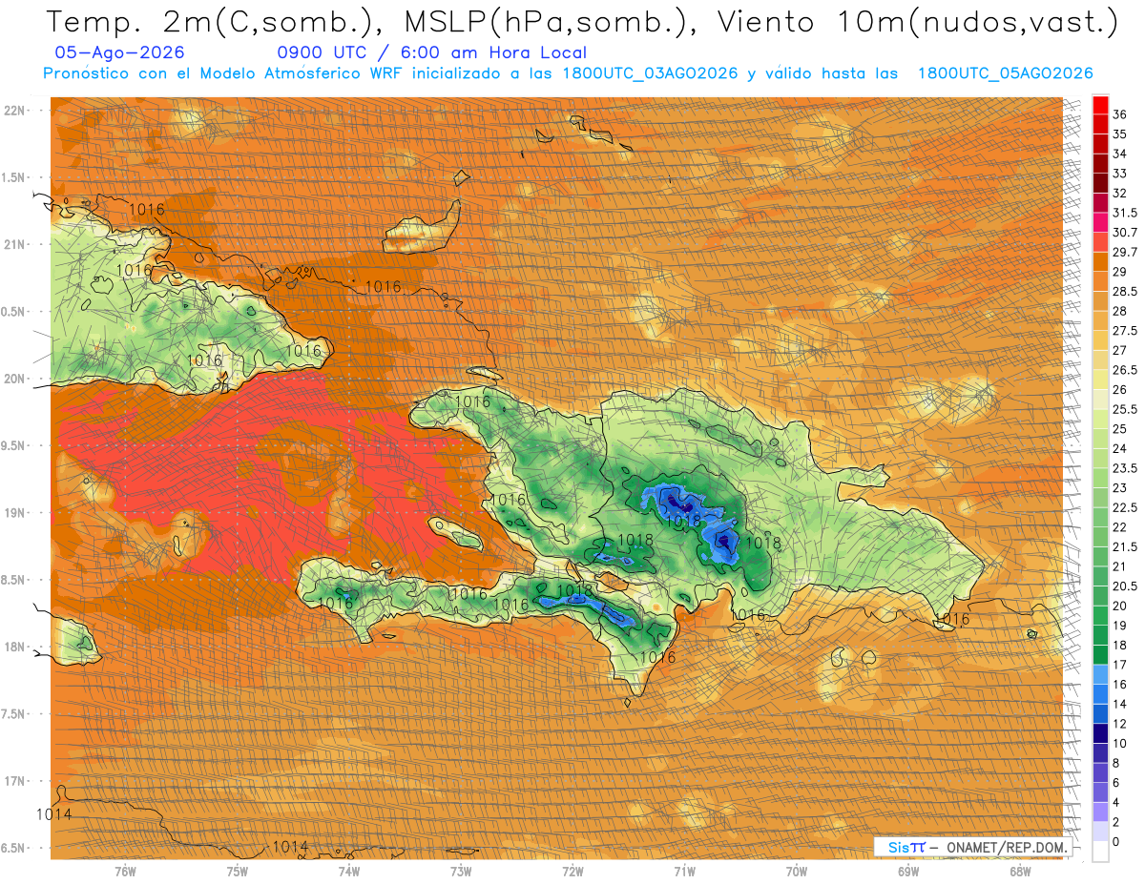Select the 30.7 value on the color scale
The height and width of the screenshot is (884, 1145).
point(1125,233)
